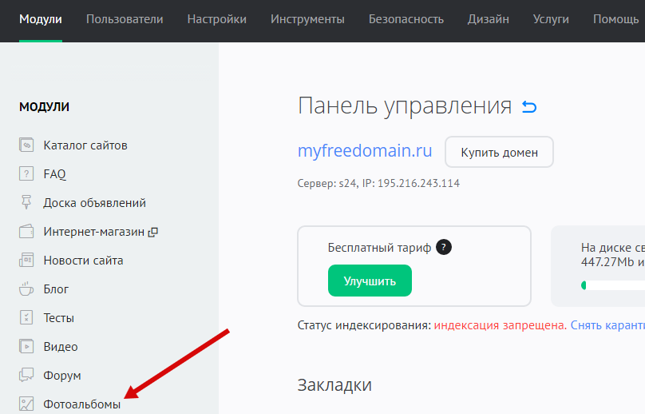Screen dimensions: 645x414
Task: Open the Пользователи top menu
Action: coord(124,19)
